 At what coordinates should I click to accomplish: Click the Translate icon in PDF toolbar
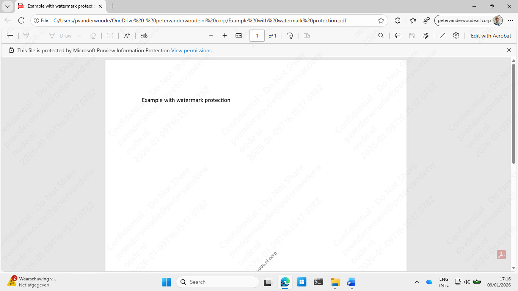pos(144,36)
